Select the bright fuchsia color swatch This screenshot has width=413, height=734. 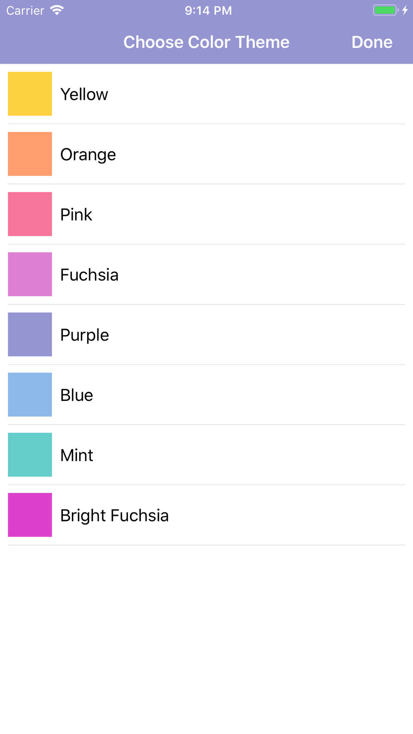[x=30, y=515]
